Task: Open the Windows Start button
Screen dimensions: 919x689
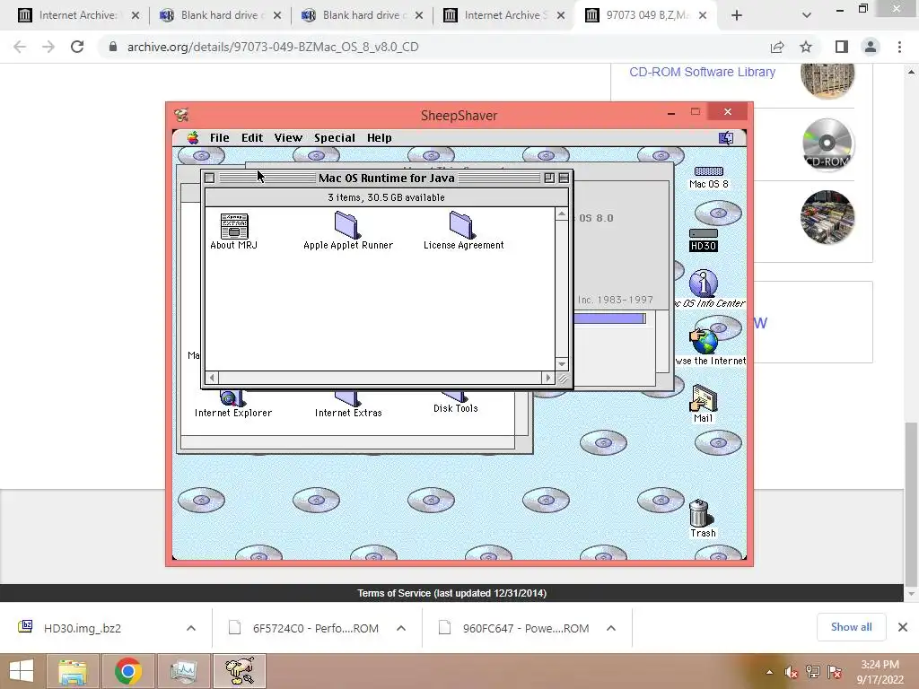Action: coord(22,671)
